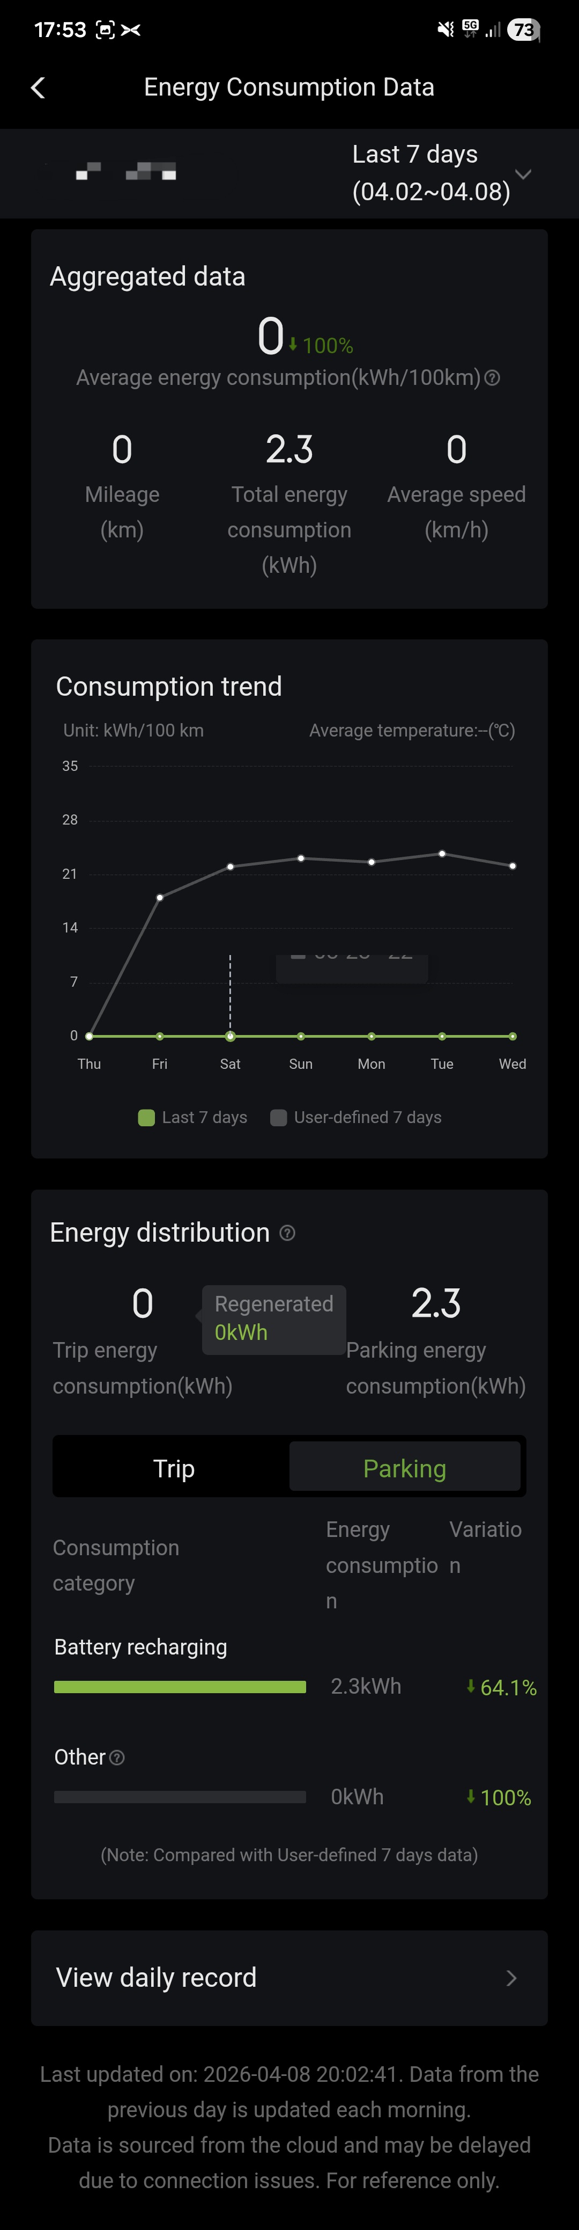Switch to the Trip tab
Screen dimensions: 579x2230
point(174,1468)
